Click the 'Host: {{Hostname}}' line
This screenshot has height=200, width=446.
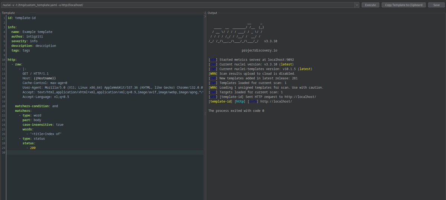(39, 78)
